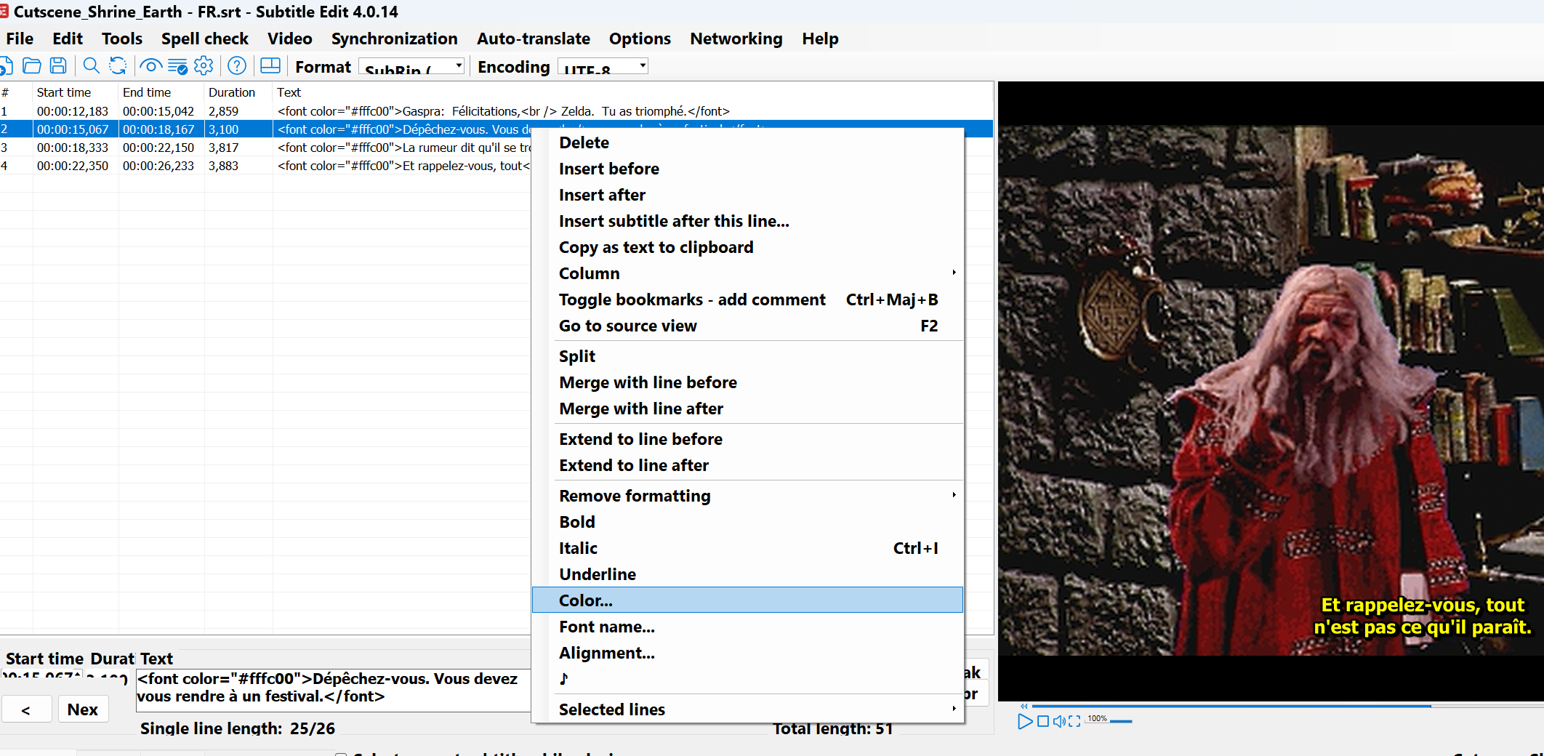Choose Insert subtitle after this line
The image size is (1544, 756).
point(747,221)
